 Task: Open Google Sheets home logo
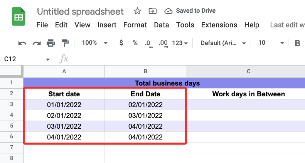(19, 18)
